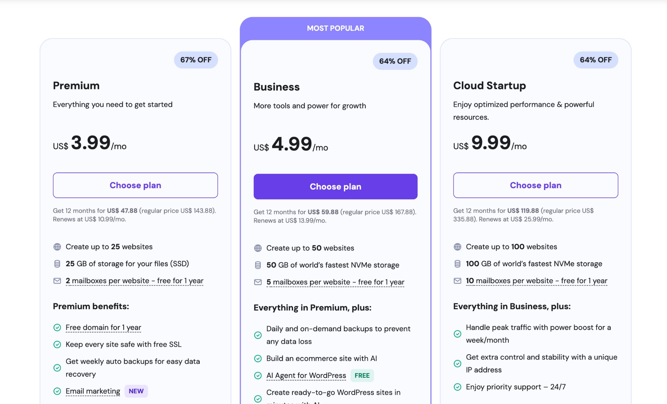Screen dimensions: 667x404
Task: Click the 67% OFF badge on Premium
Action: click(x=196, y=59)
